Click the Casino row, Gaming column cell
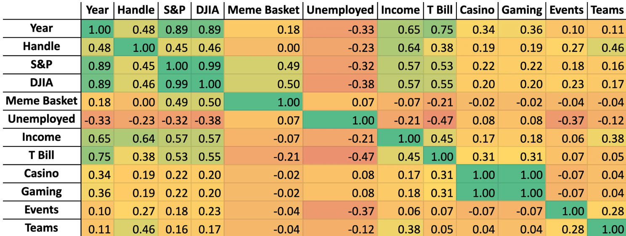 [x=522, y=175]
